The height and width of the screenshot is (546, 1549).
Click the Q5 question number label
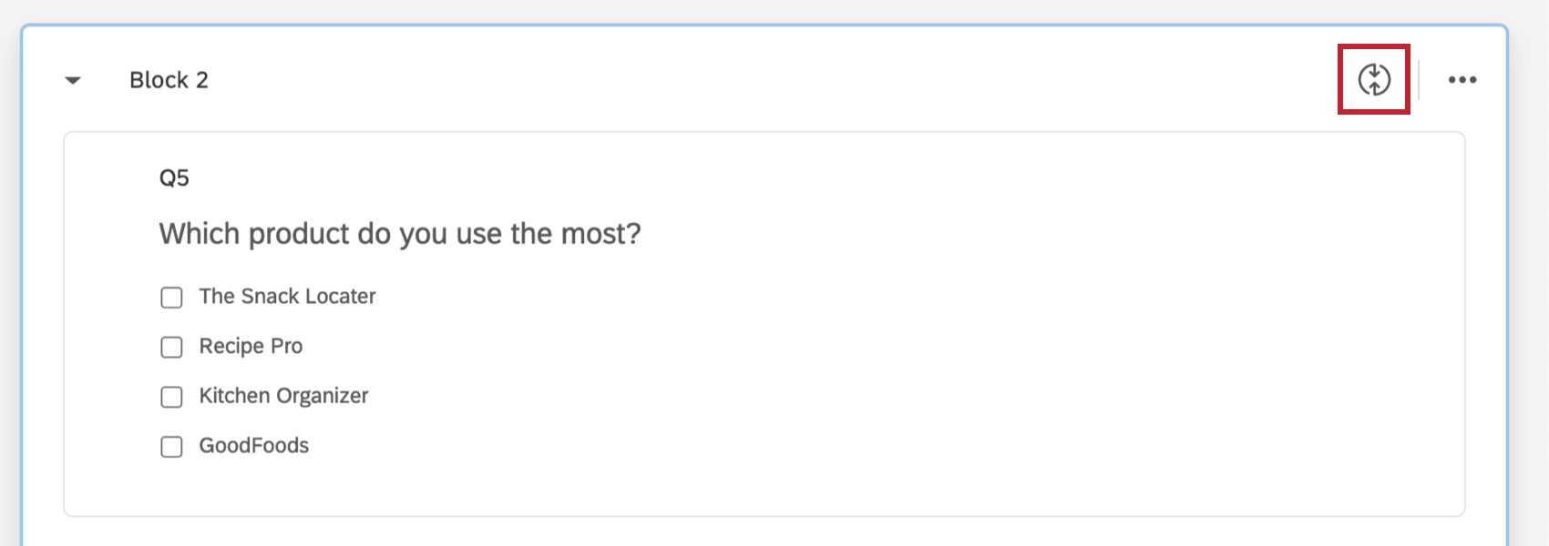174,177
